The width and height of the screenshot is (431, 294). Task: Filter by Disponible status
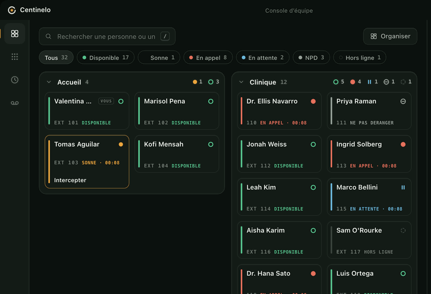[106, 57]
